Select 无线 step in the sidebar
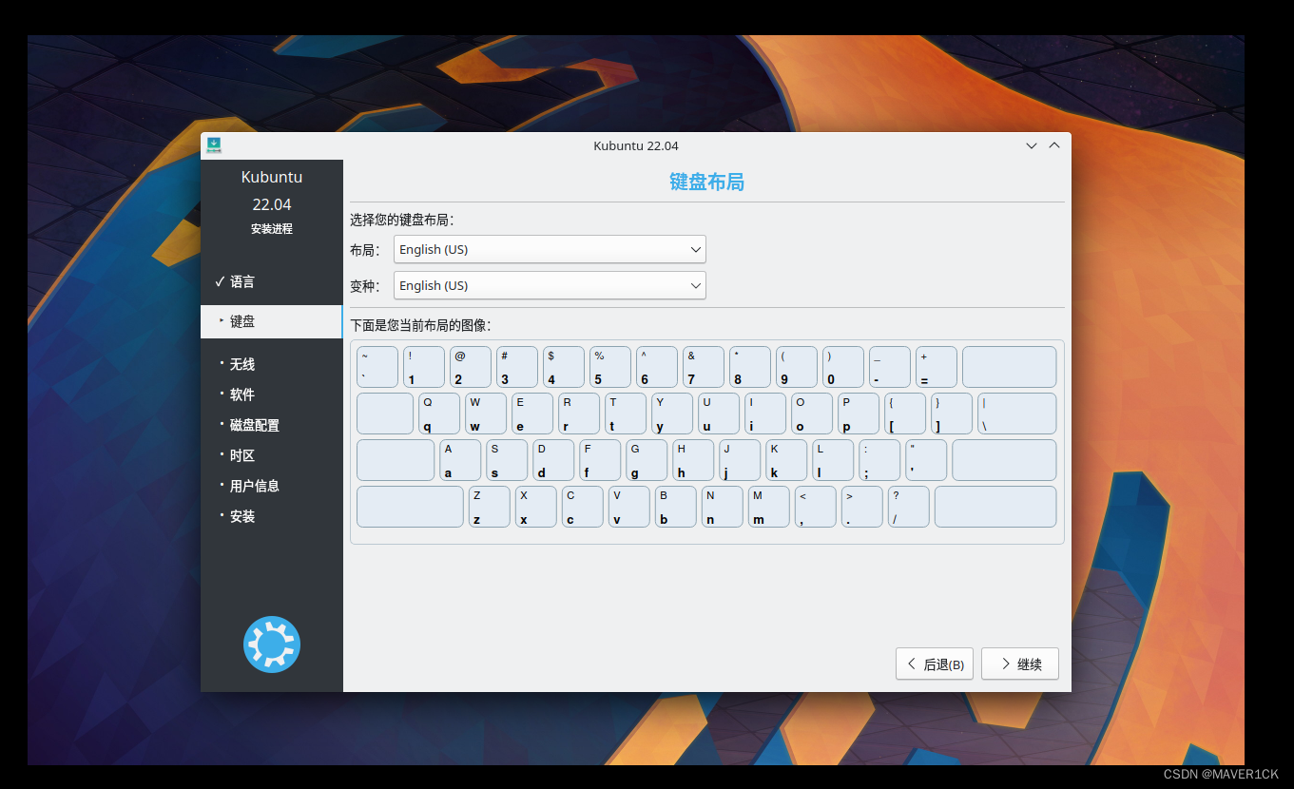Image resolution: width=1294 pixels, height=789 pixels. [242, 364]
